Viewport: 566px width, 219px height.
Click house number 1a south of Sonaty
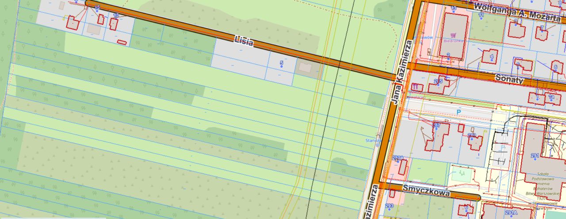click(x=551, y=96)
